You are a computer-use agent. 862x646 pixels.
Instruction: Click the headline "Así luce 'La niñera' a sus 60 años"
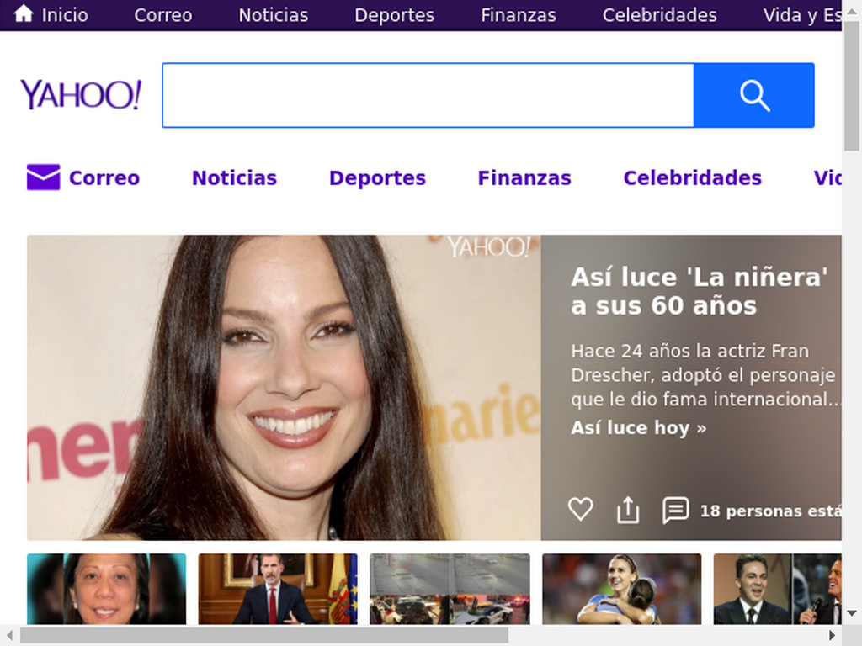click(x=700, y=291)
